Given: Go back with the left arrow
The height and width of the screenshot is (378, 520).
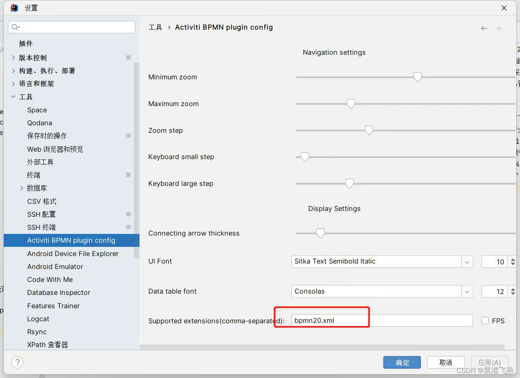Looking at the screenshot, I should (484, 28).
